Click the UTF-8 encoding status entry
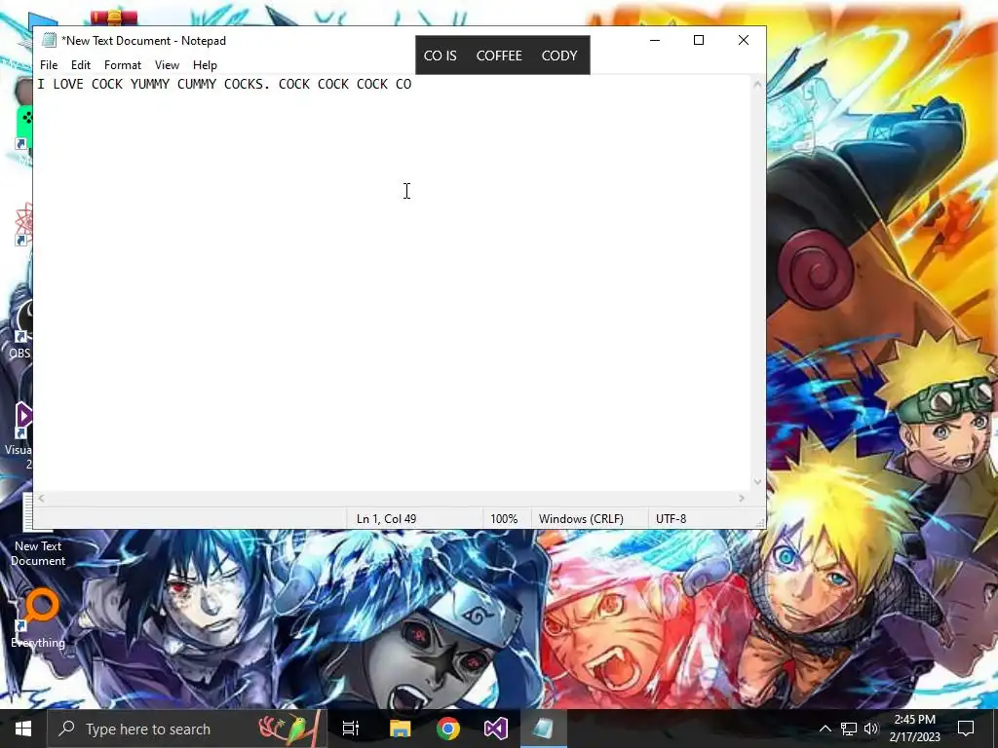This screenshot has height=748, width=998. (671, 519)
